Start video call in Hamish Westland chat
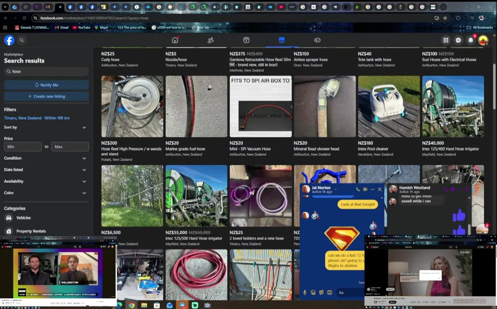 point(453,189)
